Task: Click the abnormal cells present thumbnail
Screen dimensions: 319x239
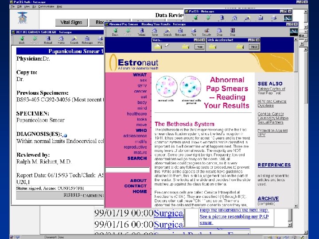Action: click(x=191, y=87)
